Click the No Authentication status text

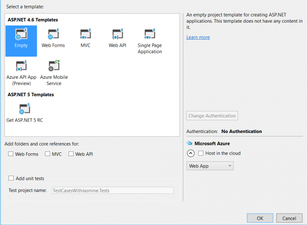pyautogui.click(x=242, y=131)
